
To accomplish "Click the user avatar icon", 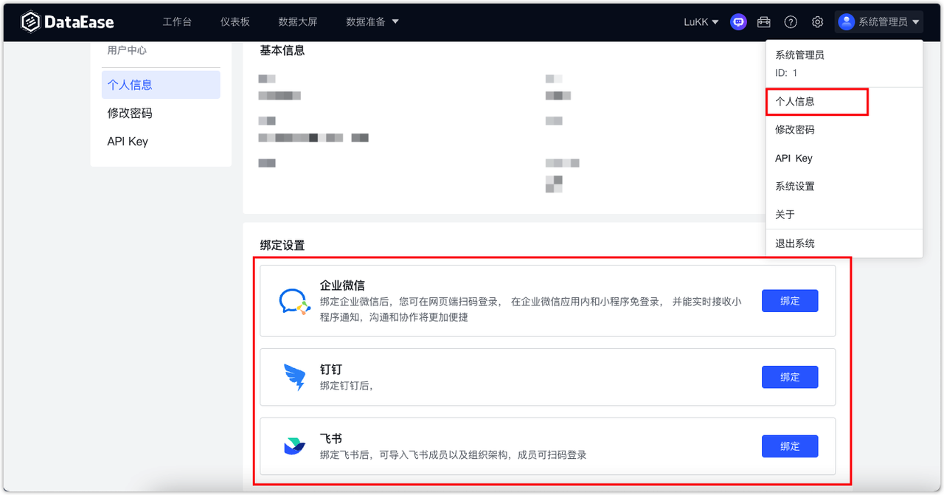I will click(x=847, y=22).
